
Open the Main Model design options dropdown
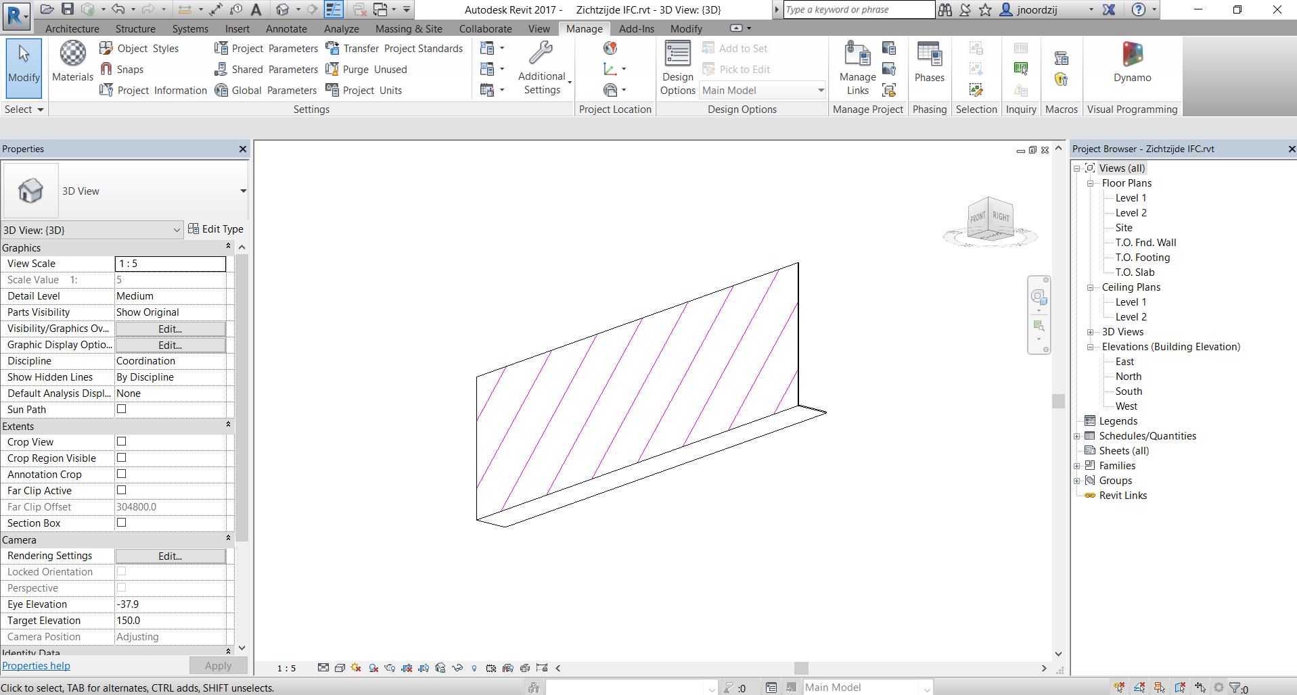pyautogui.click(x=821, y=90)
